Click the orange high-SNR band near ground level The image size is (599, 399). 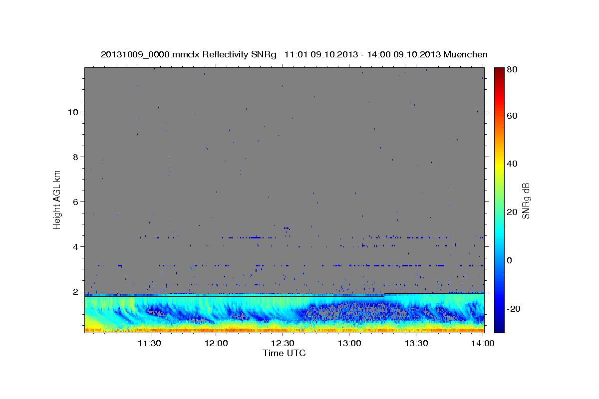(284, 330)
